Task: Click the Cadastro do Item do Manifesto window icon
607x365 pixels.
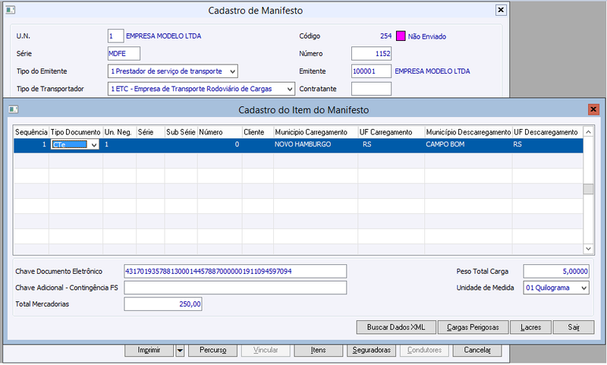Action: click(14, 109)
